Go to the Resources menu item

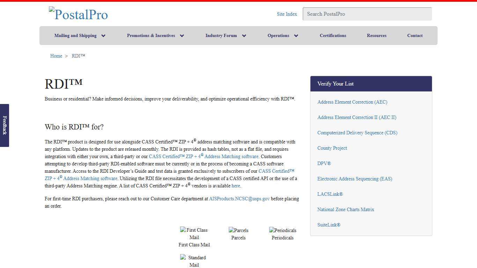click(x=376, y=36)
